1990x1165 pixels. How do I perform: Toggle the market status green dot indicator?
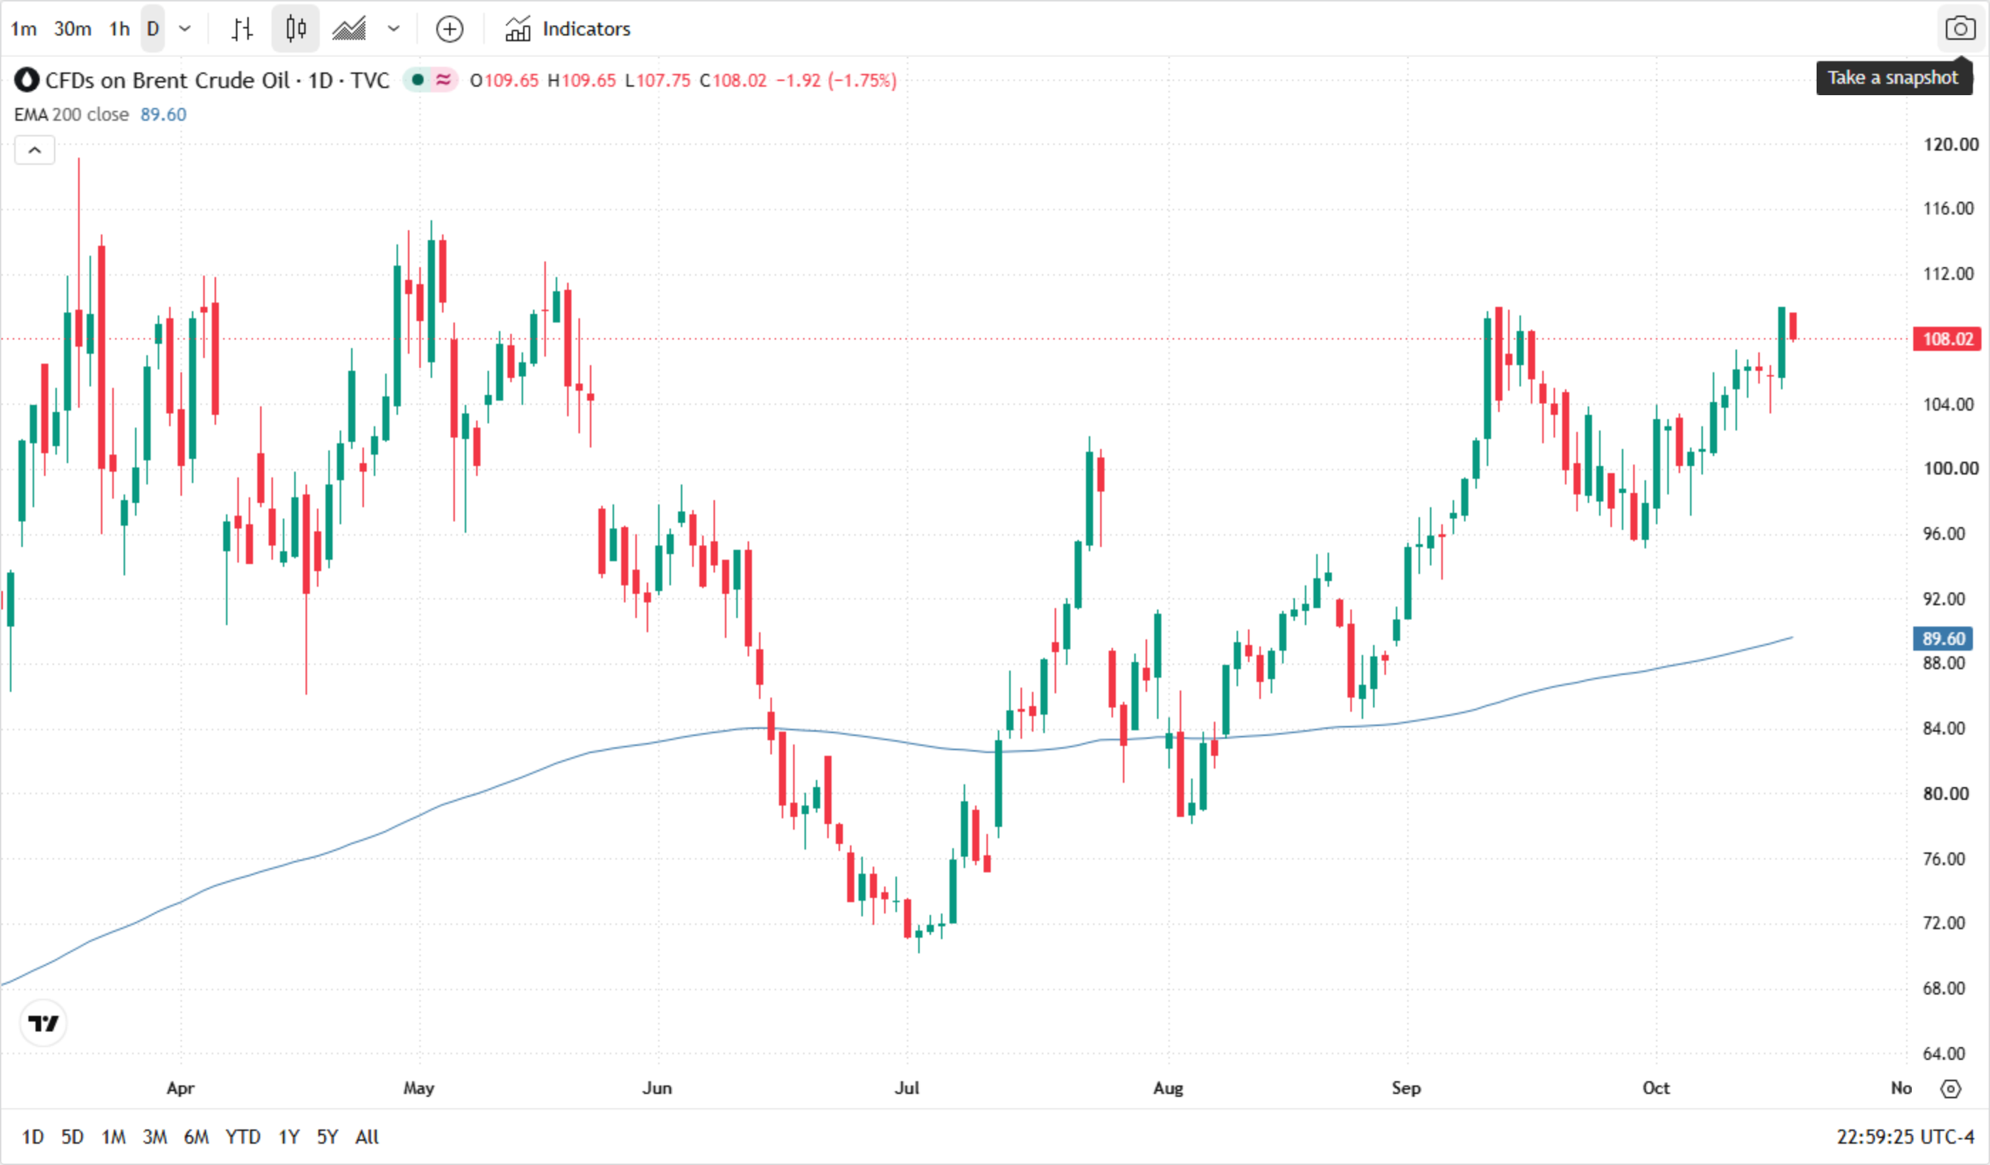pyautogui.click(x=418, y=80)
